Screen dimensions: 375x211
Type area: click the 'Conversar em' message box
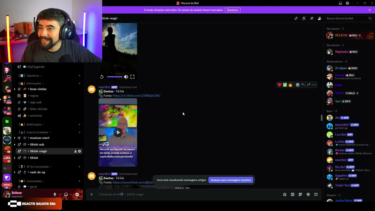[x=187, y=194]
